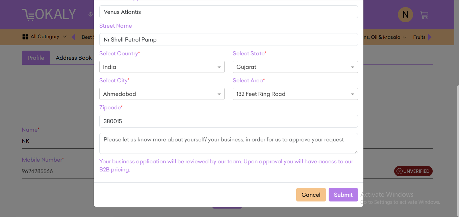
Task: Click the UNVERIFIED status badge
Action: pyautogui.click(x=413, y=171)
